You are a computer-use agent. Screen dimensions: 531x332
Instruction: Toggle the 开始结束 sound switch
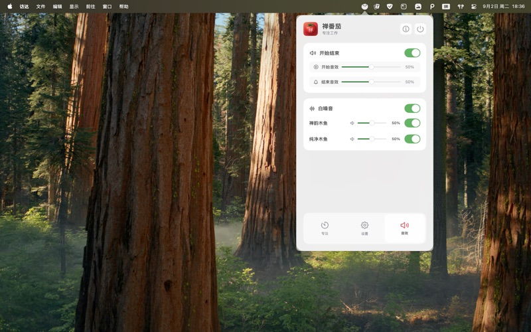tap(412, 53)
